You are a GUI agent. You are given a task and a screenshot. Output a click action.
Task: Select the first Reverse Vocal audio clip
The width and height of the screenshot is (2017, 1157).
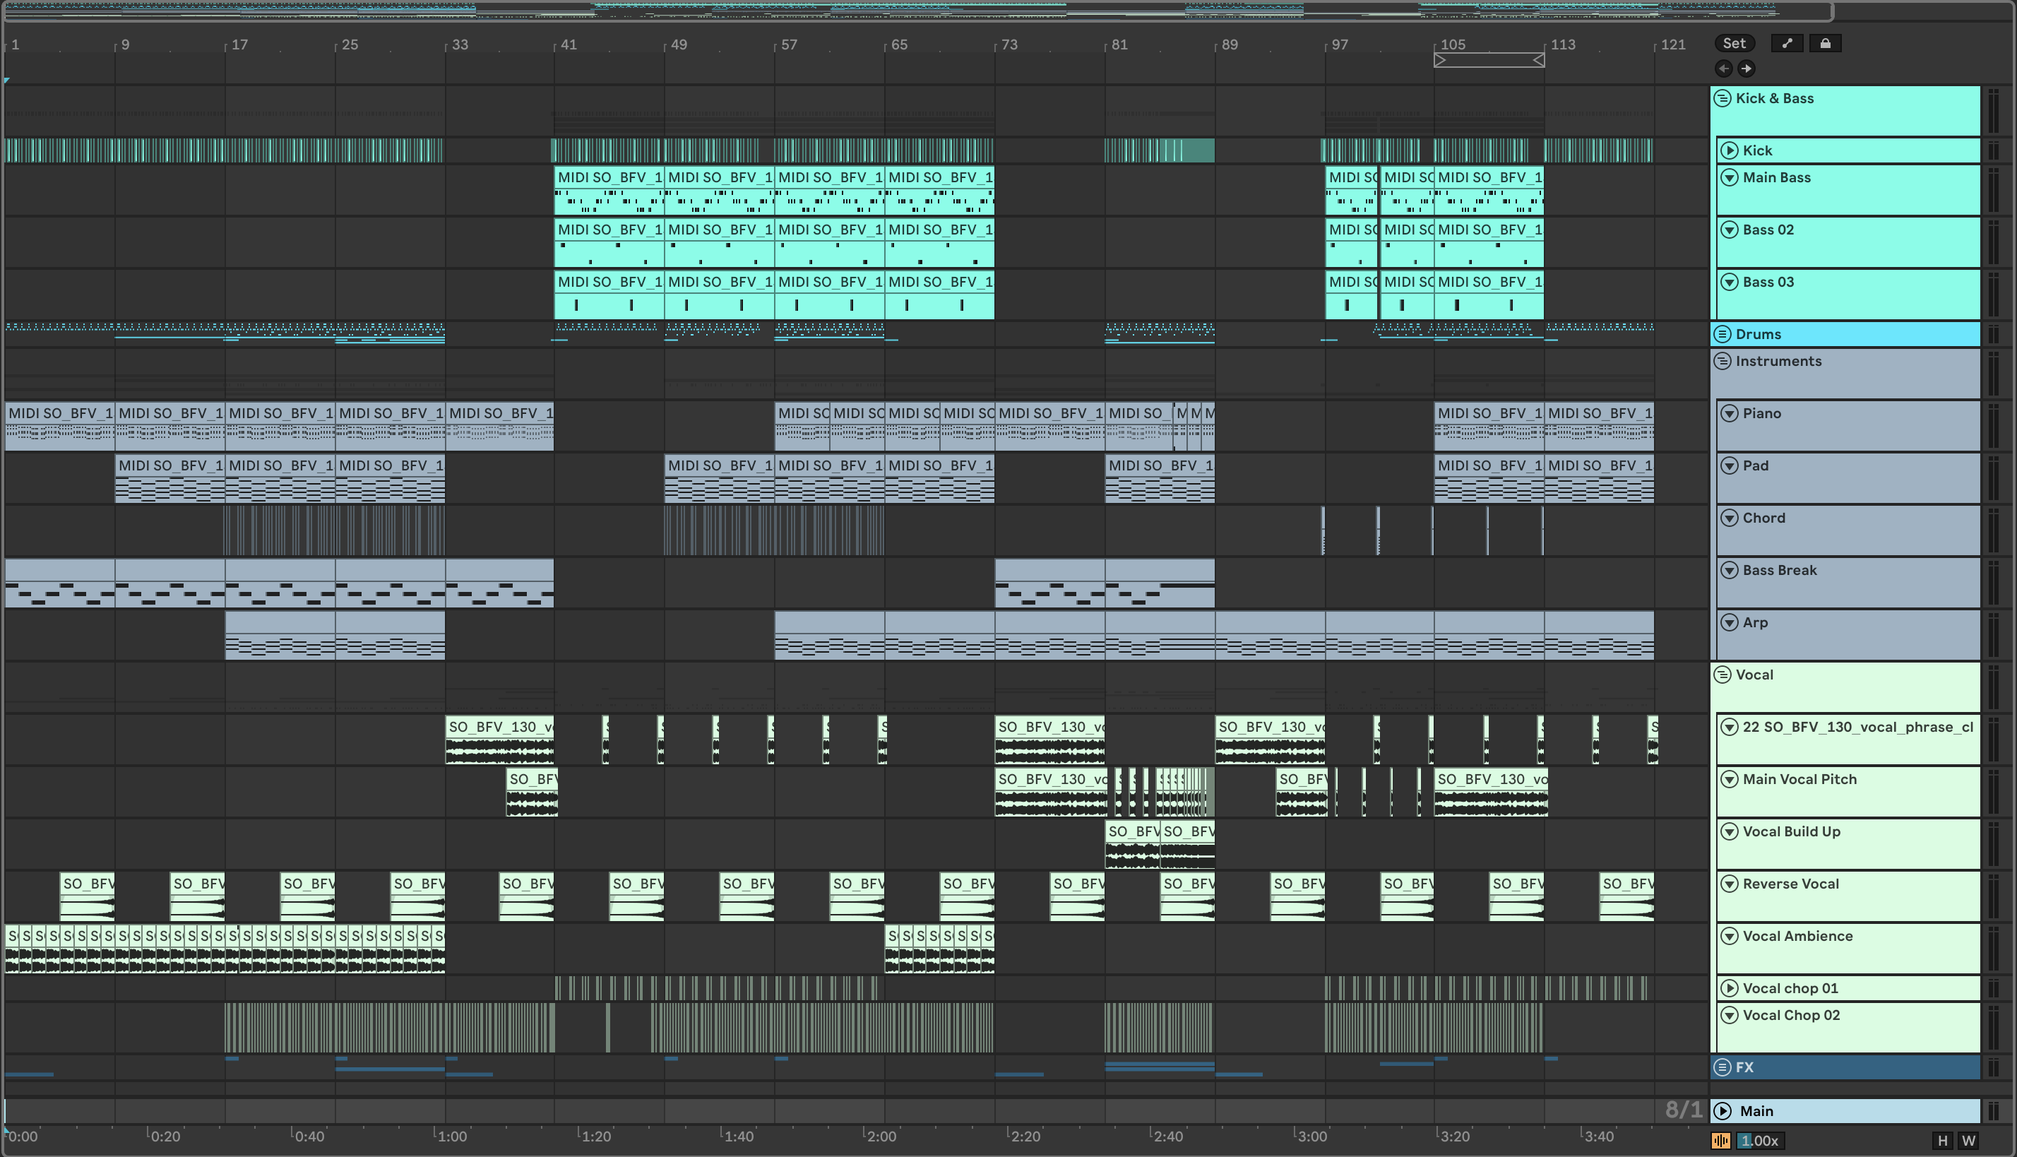88,897
